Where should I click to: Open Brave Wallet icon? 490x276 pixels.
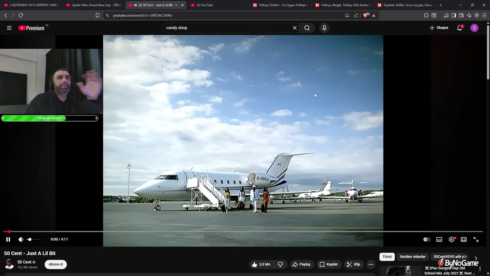pyautogui.click(x=461, y=15)
